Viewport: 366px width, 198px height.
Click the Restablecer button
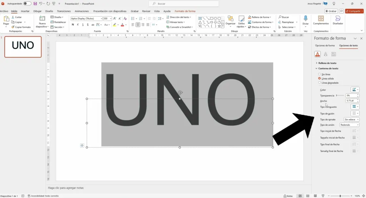point(58,22)
